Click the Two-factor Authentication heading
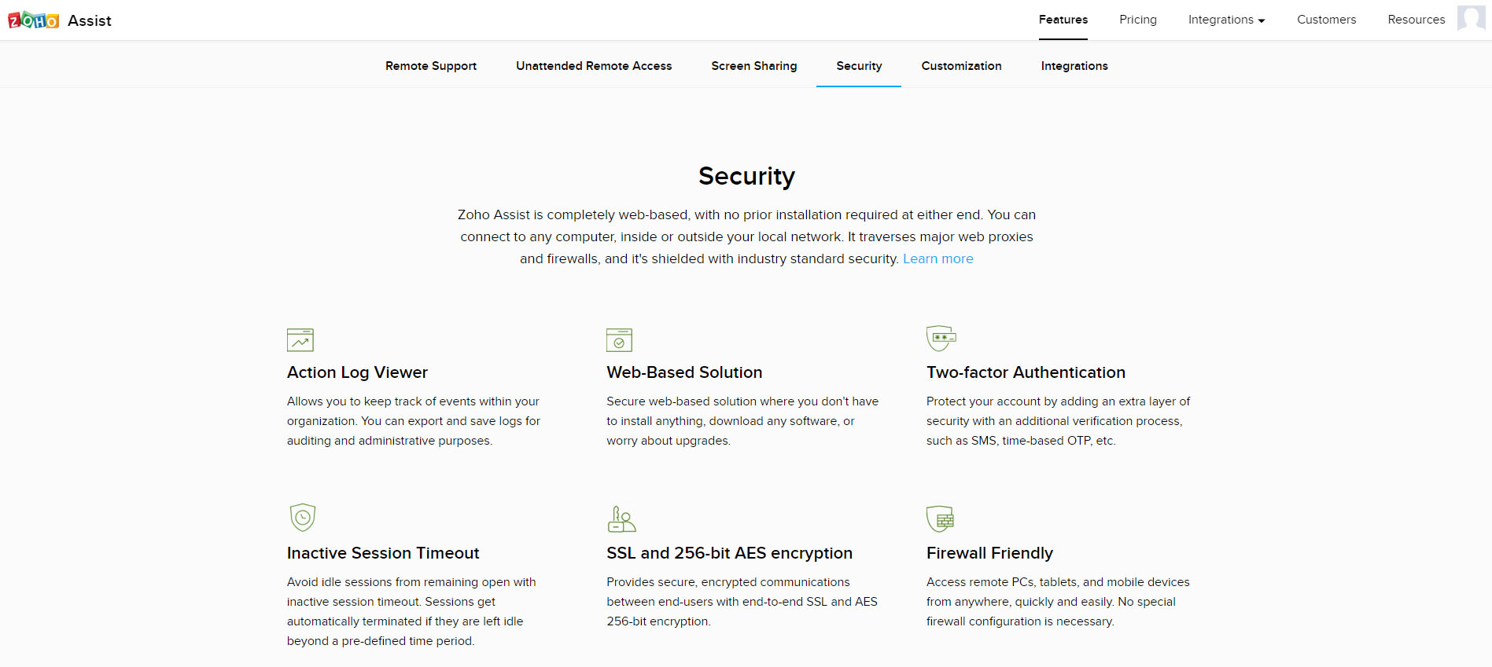Screen dimensions: 1492x667 (x=1026, y=372)
